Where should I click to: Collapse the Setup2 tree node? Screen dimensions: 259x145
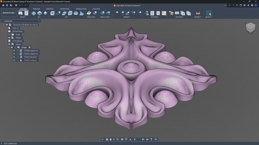pyautogui.click(x=8, y=48)
